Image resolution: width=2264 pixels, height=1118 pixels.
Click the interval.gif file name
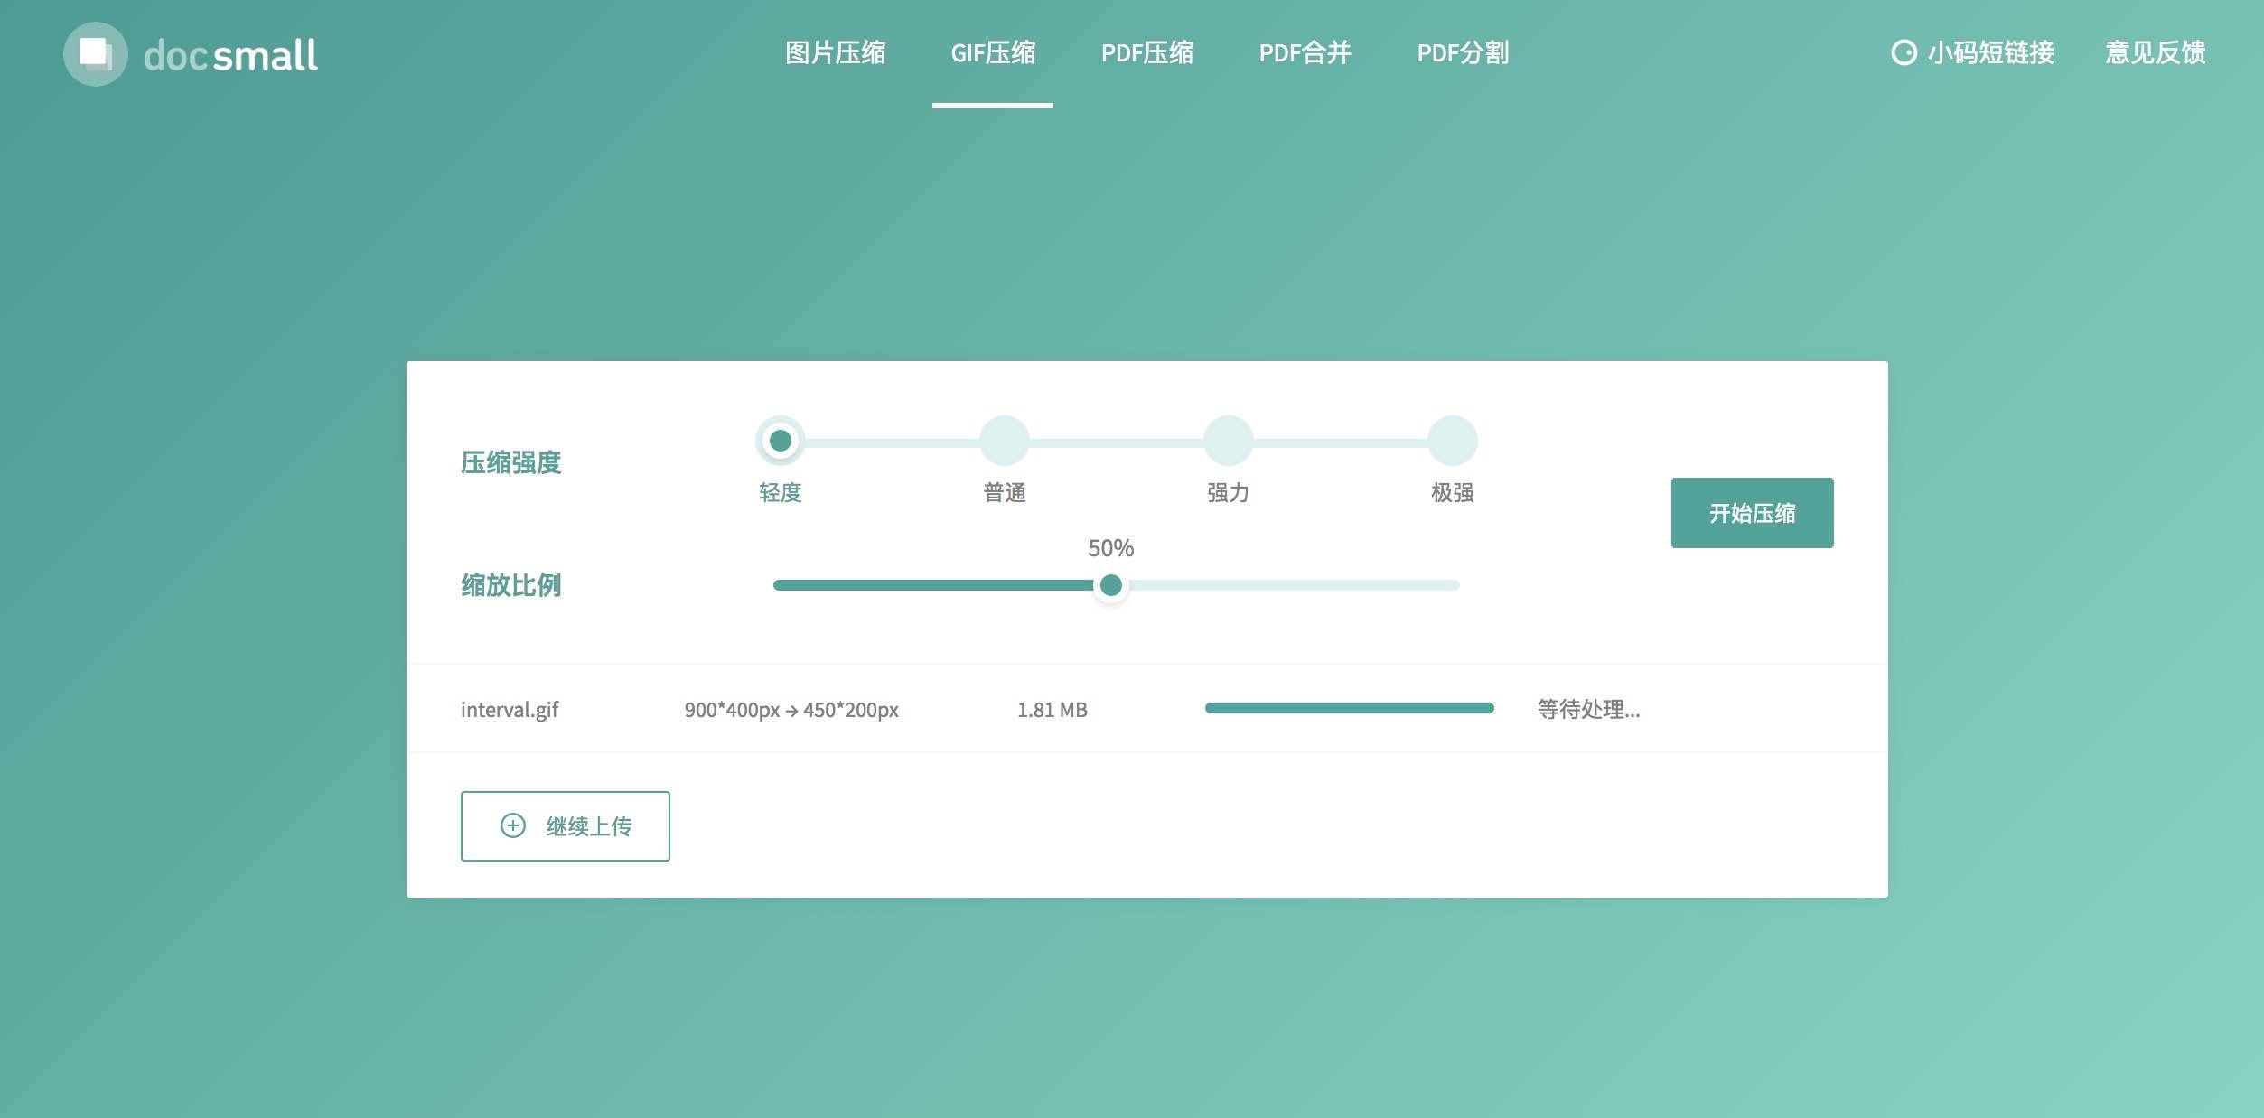click(510, 710)
